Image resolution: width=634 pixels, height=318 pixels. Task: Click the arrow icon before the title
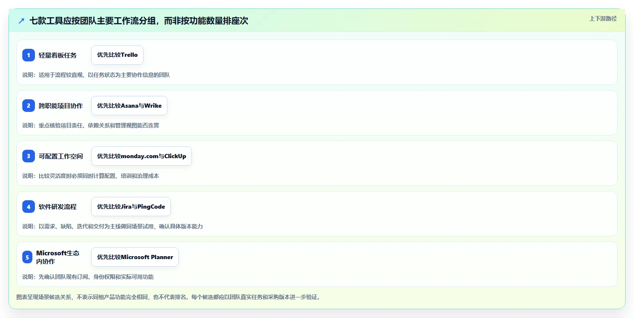click(21, 21)
